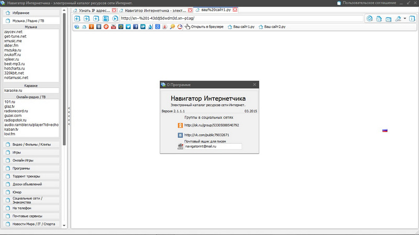Open the blue info icon in the toolbar
Image resolution: width=419 pixels, height=235 pixels.
[x=412, y=19]
